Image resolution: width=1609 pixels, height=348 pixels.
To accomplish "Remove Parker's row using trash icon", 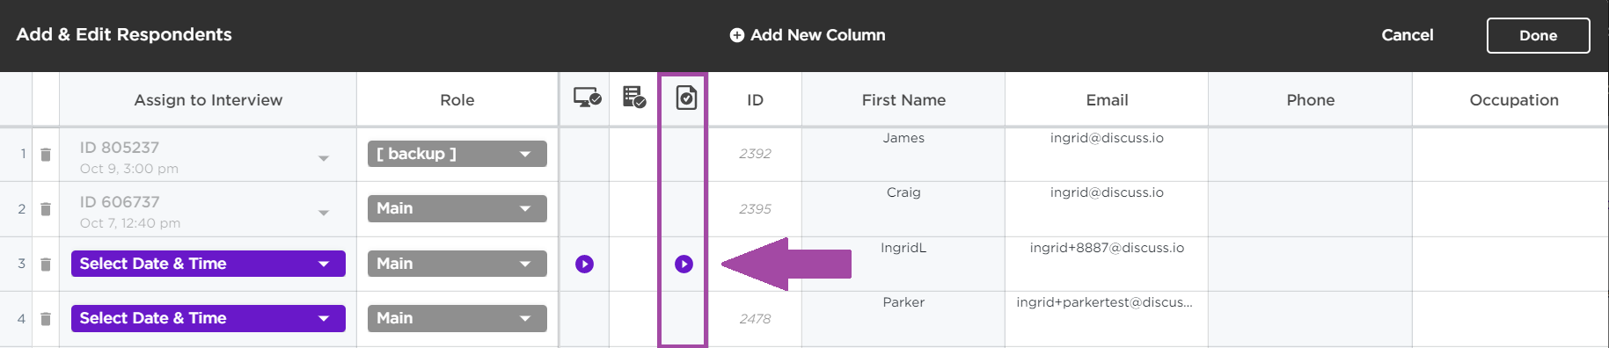I will click(46, 319).
